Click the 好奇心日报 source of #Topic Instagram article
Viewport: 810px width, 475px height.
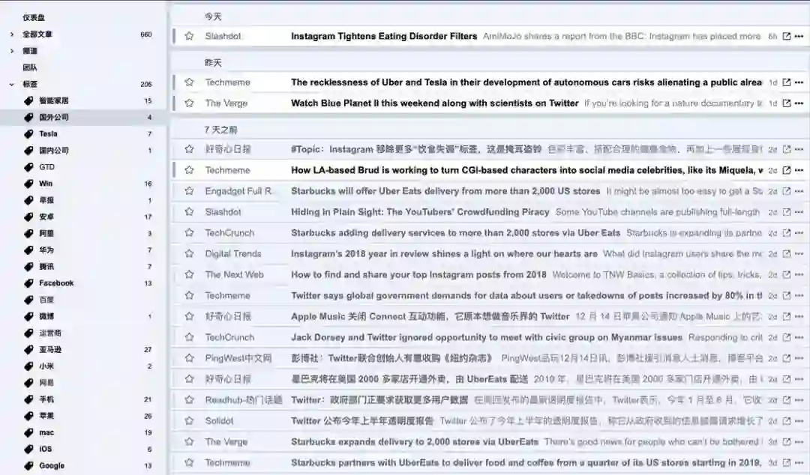click(x=228, y=149)
